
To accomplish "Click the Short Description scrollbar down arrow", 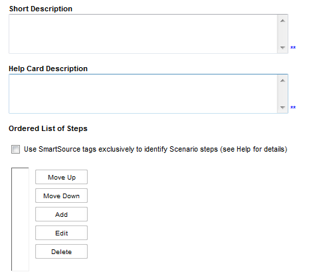I will [x=282, y=47].
